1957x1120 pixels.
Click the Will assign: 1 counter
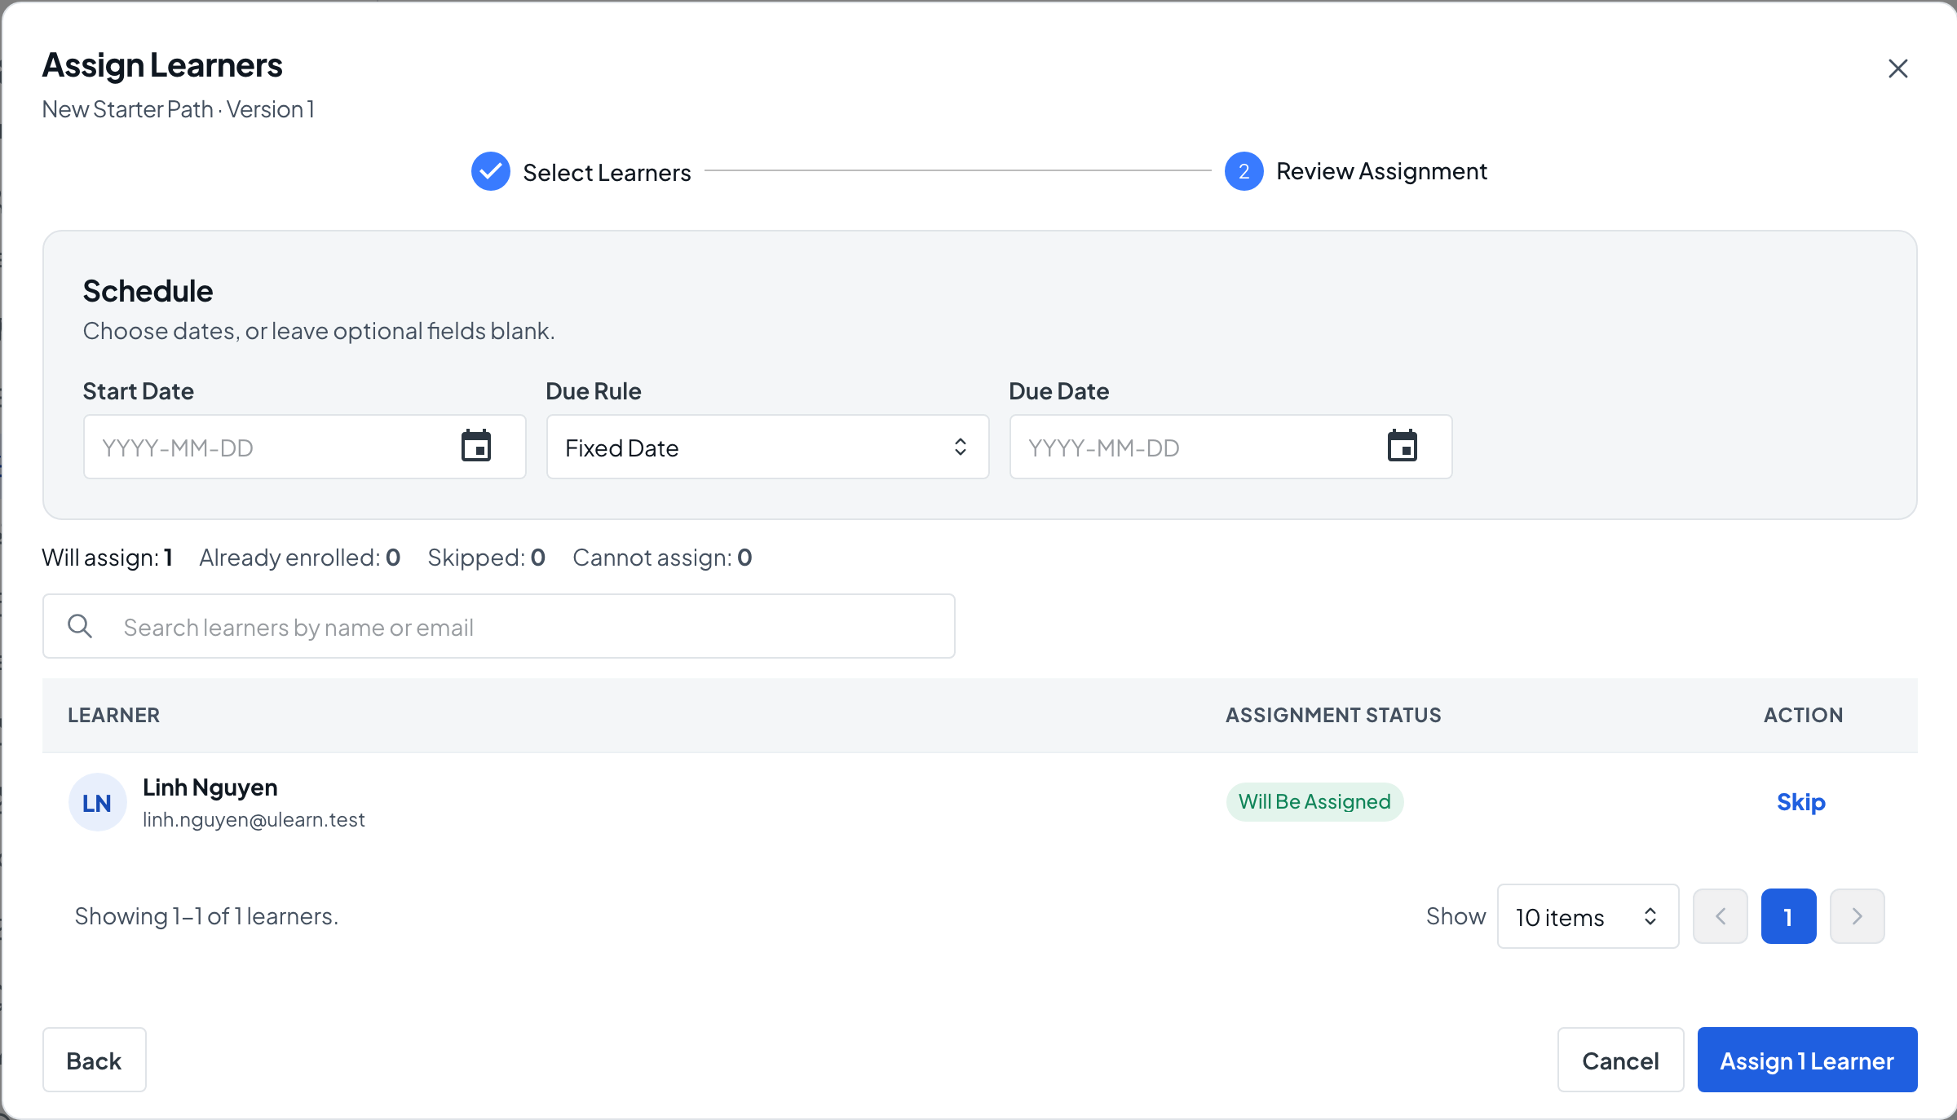108,558
